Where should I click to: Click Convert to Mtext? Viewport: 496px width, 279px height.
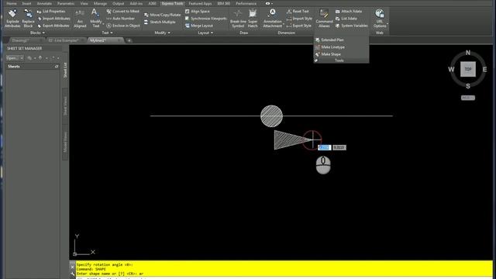(x=123, y=11)
